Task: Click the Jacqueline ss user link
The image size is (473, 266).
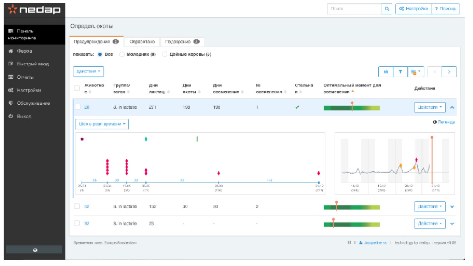Action: click(x=375, y=243)
